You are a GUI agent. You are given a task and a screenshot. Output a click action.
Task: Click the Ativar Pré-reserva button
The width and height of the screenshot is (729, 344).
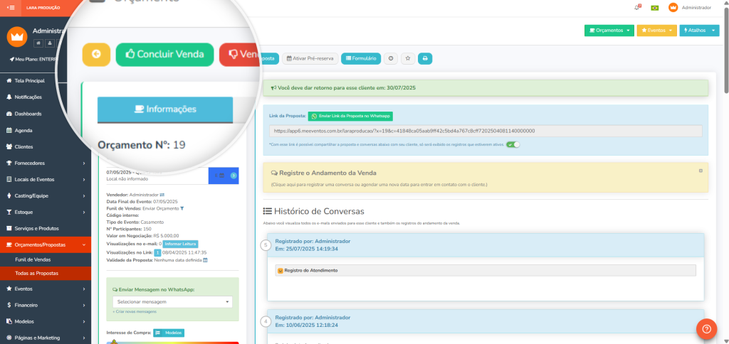310,58
